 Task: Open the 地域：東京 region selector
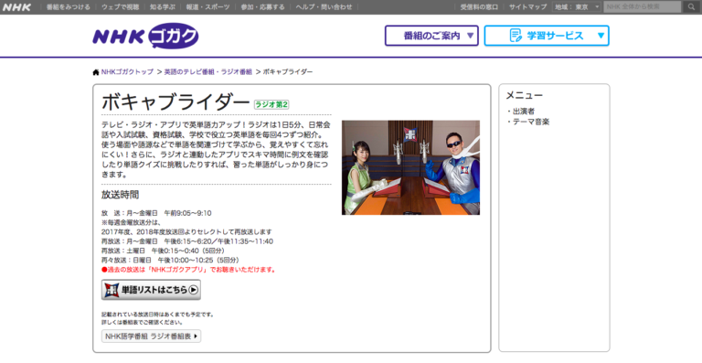point(577,6)
